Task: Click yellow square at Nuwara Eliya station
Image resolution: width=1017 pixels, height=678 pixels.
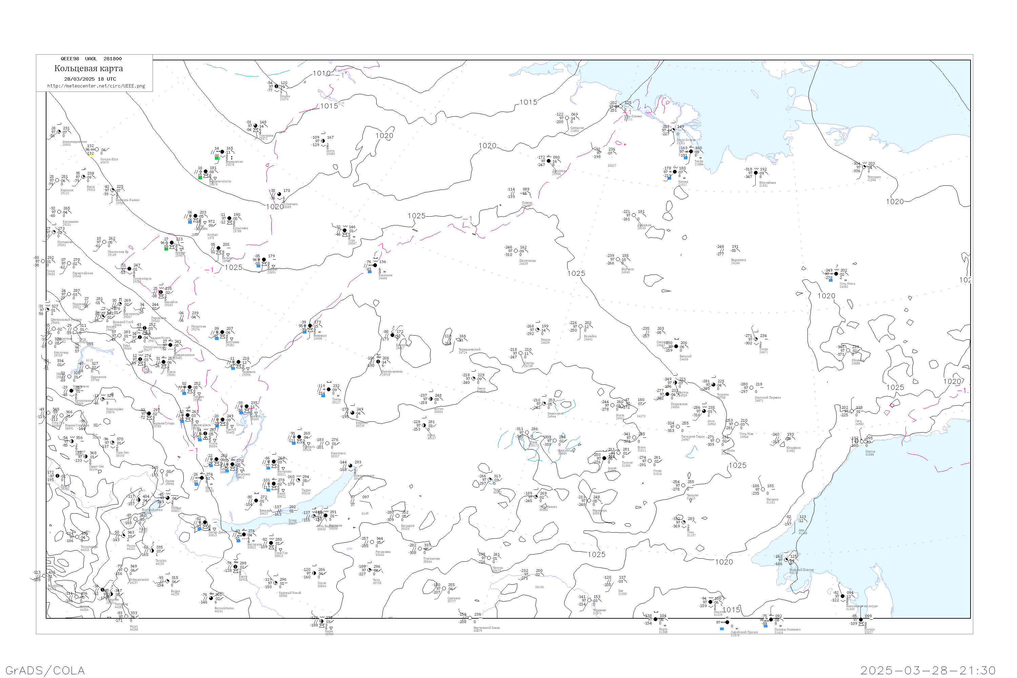Action: click(x=92, y=156)
